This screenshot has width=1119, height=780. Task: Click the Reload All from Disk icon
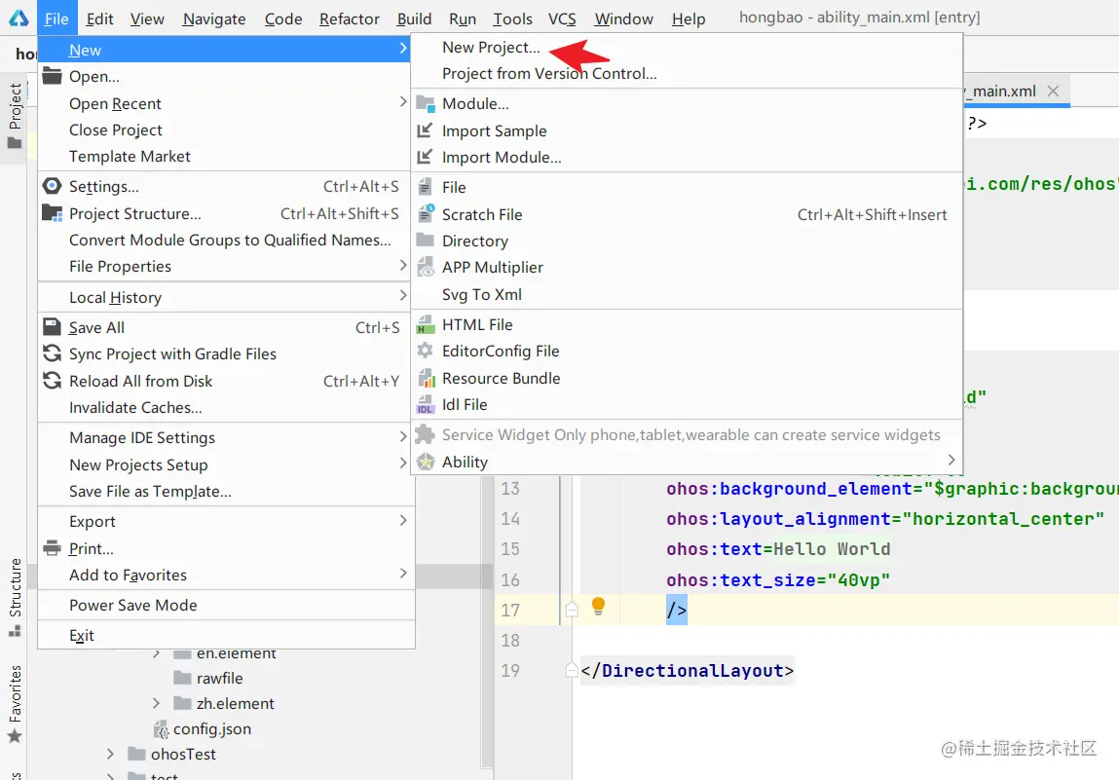click(x=52, y=381)
